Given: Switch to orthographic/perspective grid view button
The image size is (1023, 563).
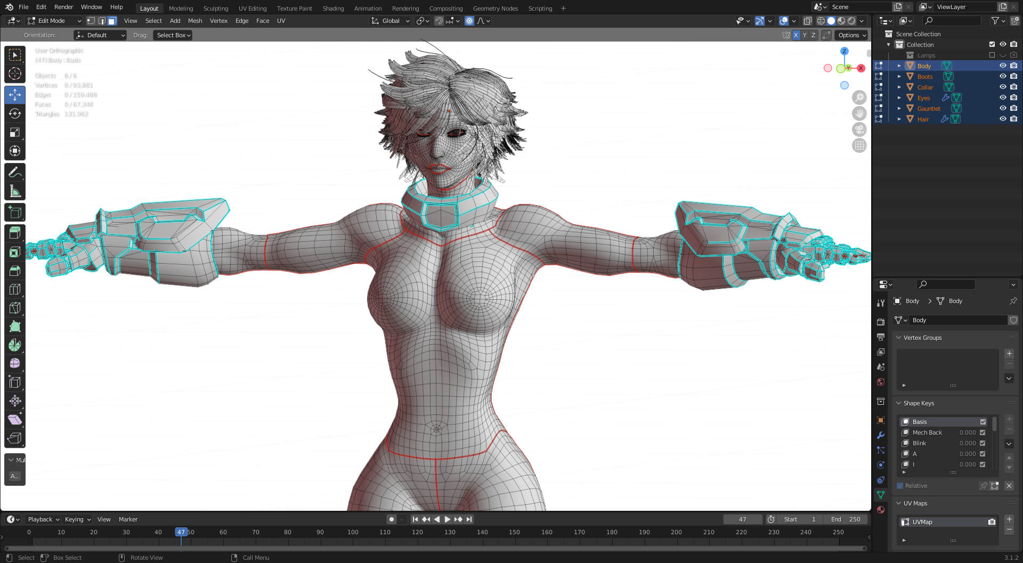Looking at the screenshot, I should [859, 145].
